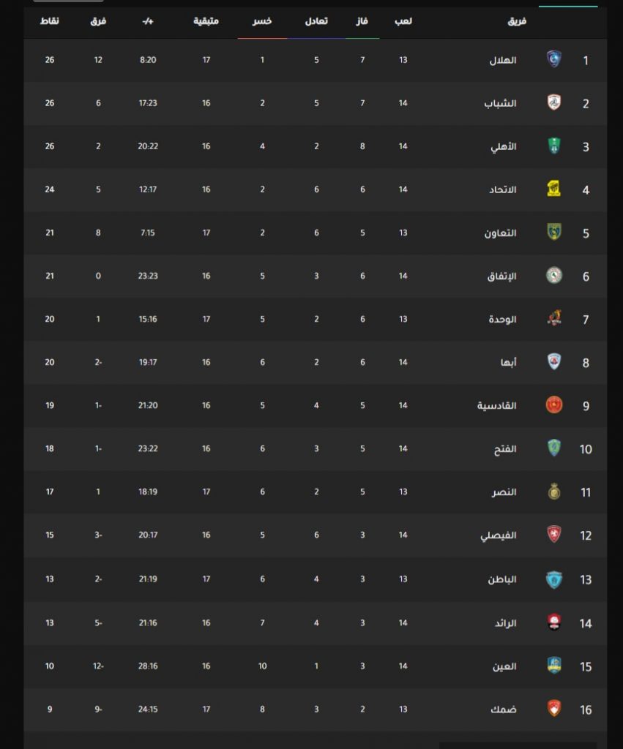Sort table by تعادل column header
Viewport: 623px width, 749px height.
[x=316, y=21]
